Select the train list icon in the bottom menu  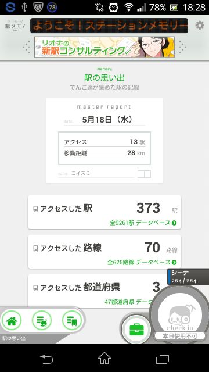point(72,320)
